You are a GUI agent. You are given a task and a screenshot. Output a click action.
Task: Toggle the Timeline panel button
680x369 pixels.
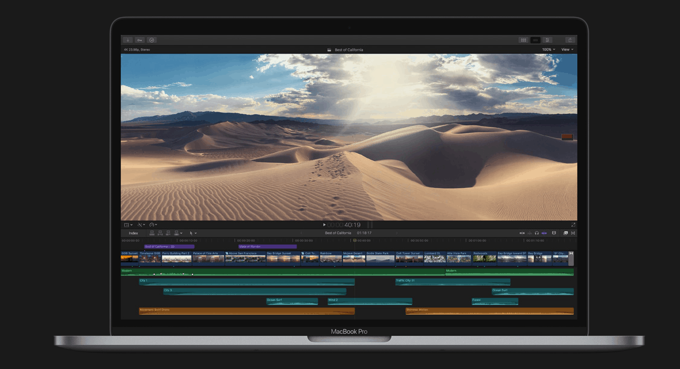535,40
